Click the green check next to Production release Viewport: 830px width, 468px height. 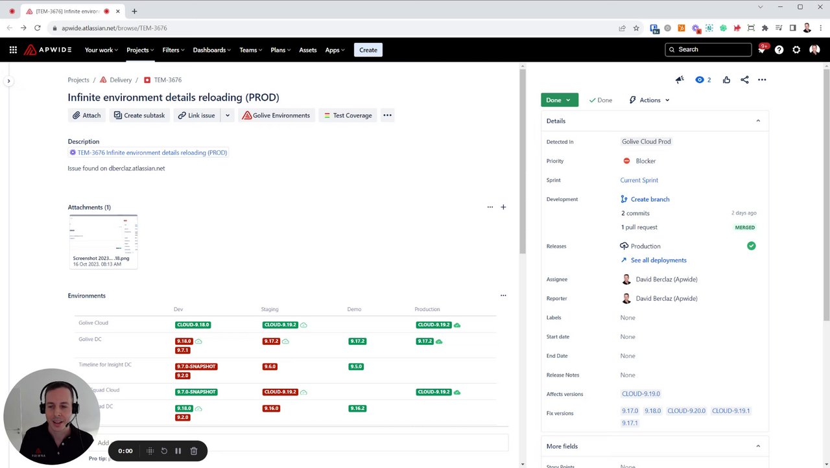[x=751, y=246]
